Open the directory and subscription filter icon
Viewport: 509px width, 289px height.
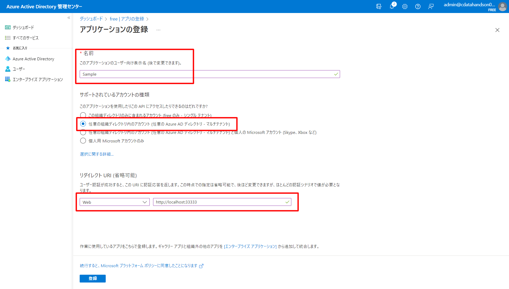click(379, 6)
